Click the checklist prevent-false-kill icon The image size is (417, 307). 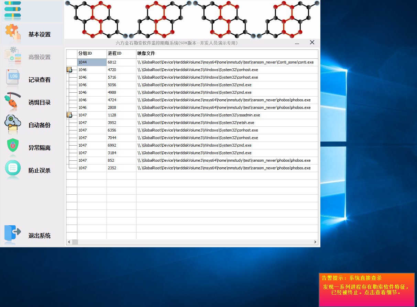[x=13, y=169]
